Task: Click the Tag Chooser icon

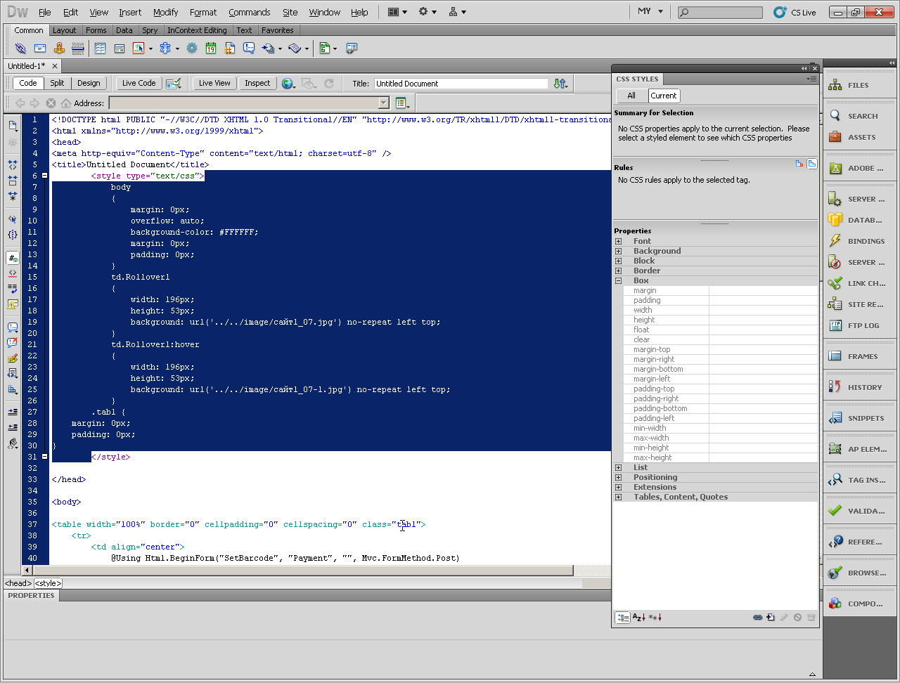Action: click(x=352, y=48)
